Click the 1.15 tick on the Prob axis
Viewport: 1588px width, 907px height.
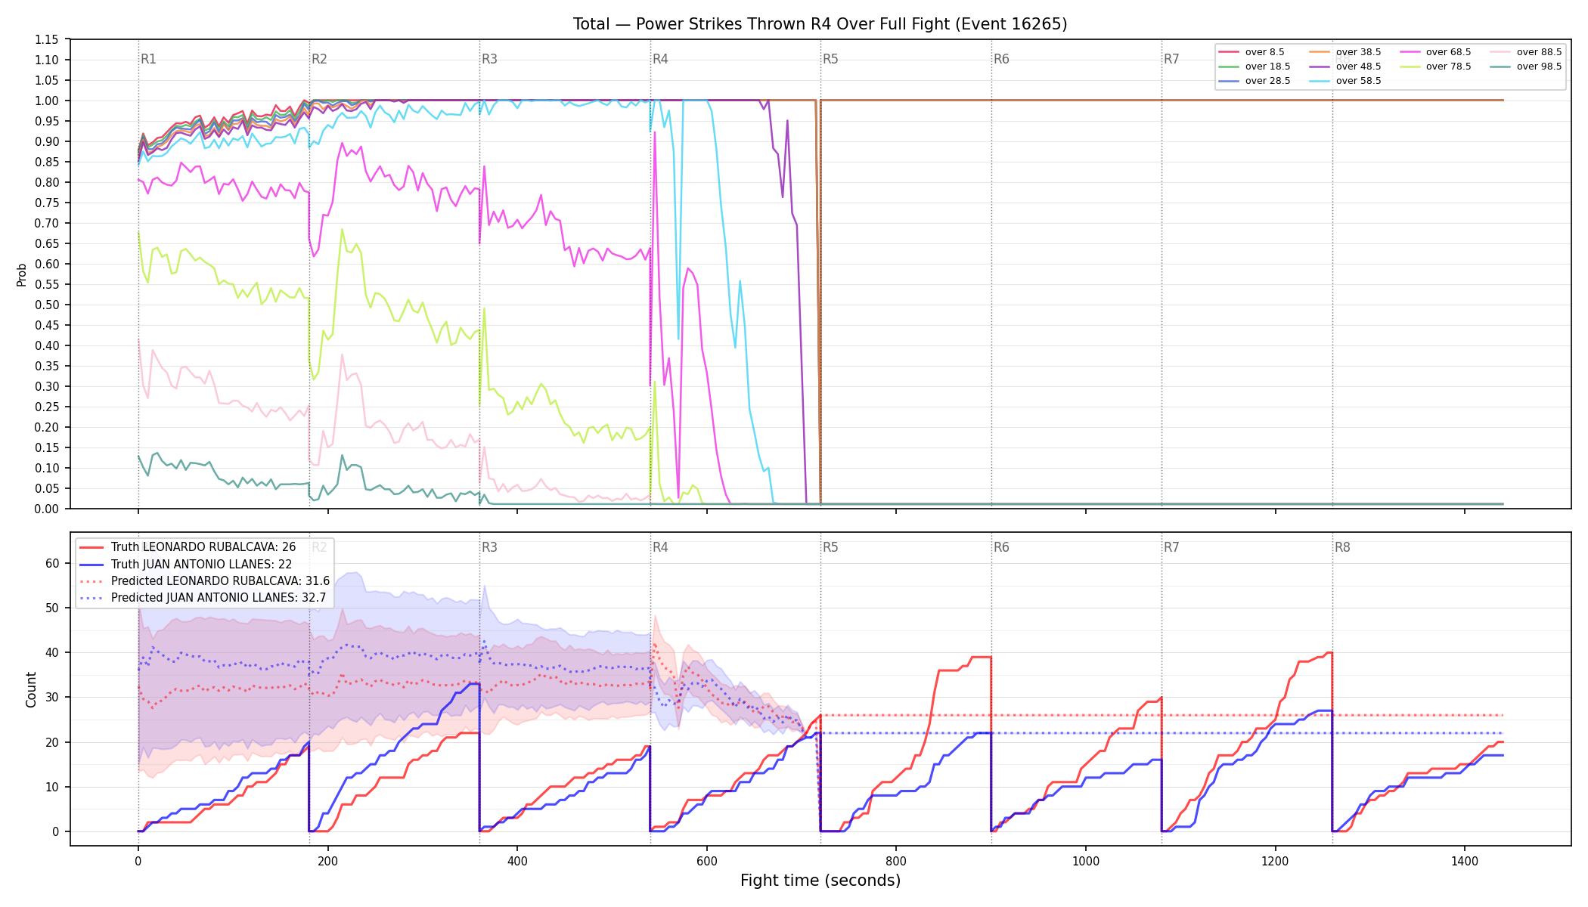coord(47,39)
